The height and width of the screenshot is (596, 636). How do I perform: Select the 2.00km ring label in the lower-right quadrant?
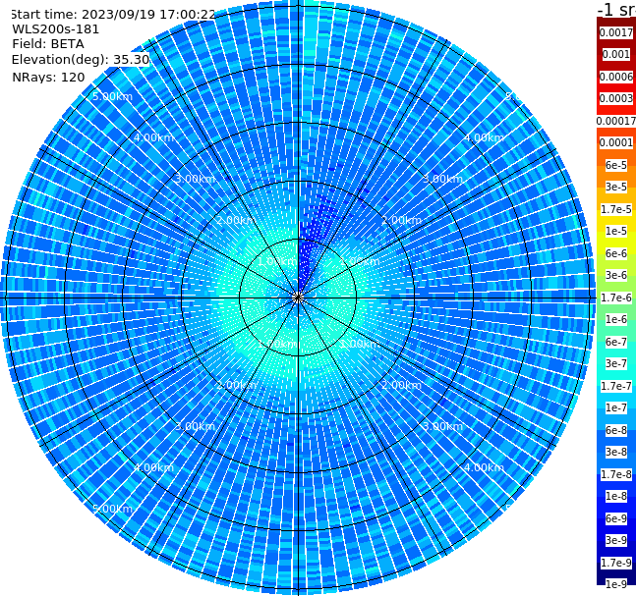pyautogui.click(x=401, y=385)
